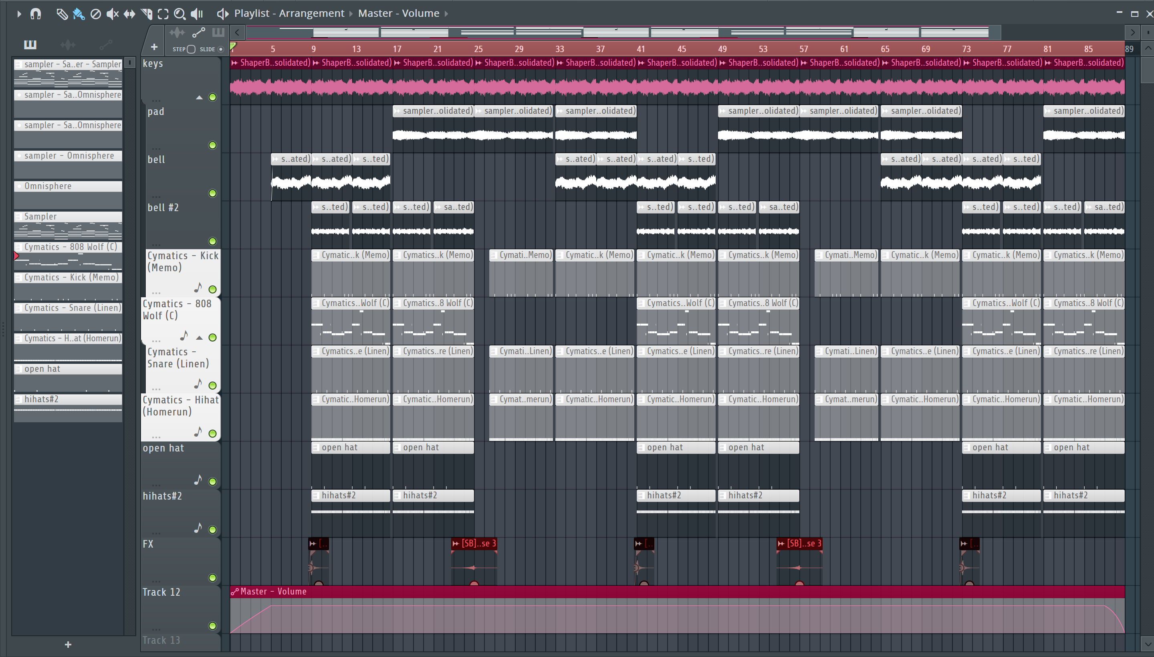Open the playlist options menu arrow

point(19,14)
